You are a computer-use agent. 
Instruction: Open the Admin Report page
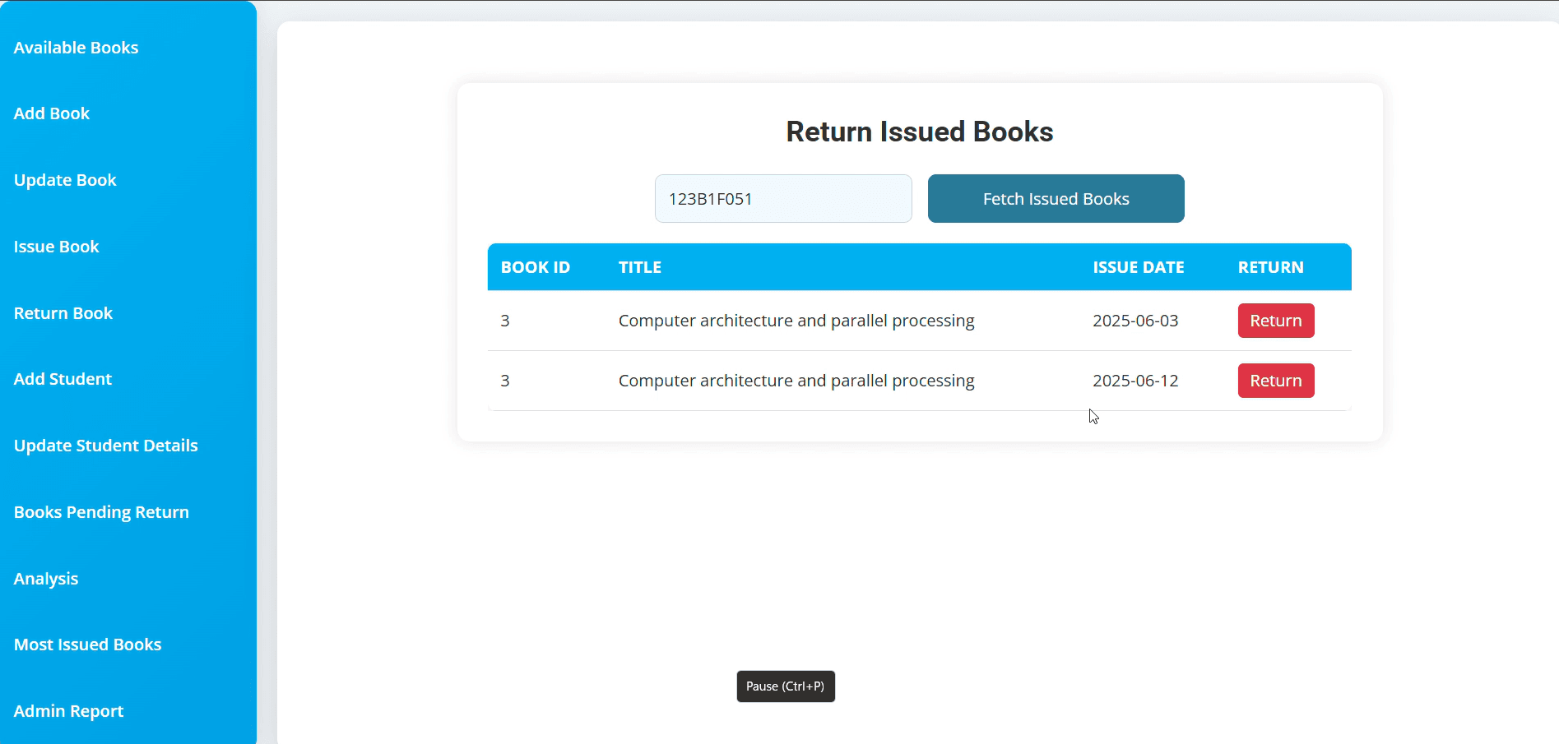[68, 711]
